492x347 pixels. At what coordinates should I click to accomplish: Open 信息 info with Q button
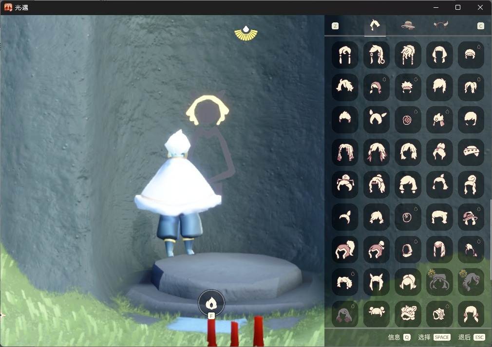[x=399, y=337]
